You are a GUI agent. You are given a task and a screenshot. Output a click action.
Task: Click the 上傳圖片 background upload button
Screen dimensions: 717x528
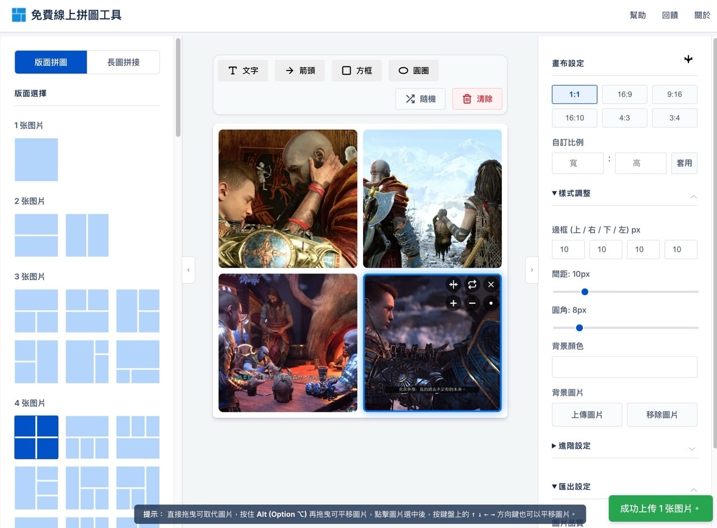coord(587,415)
